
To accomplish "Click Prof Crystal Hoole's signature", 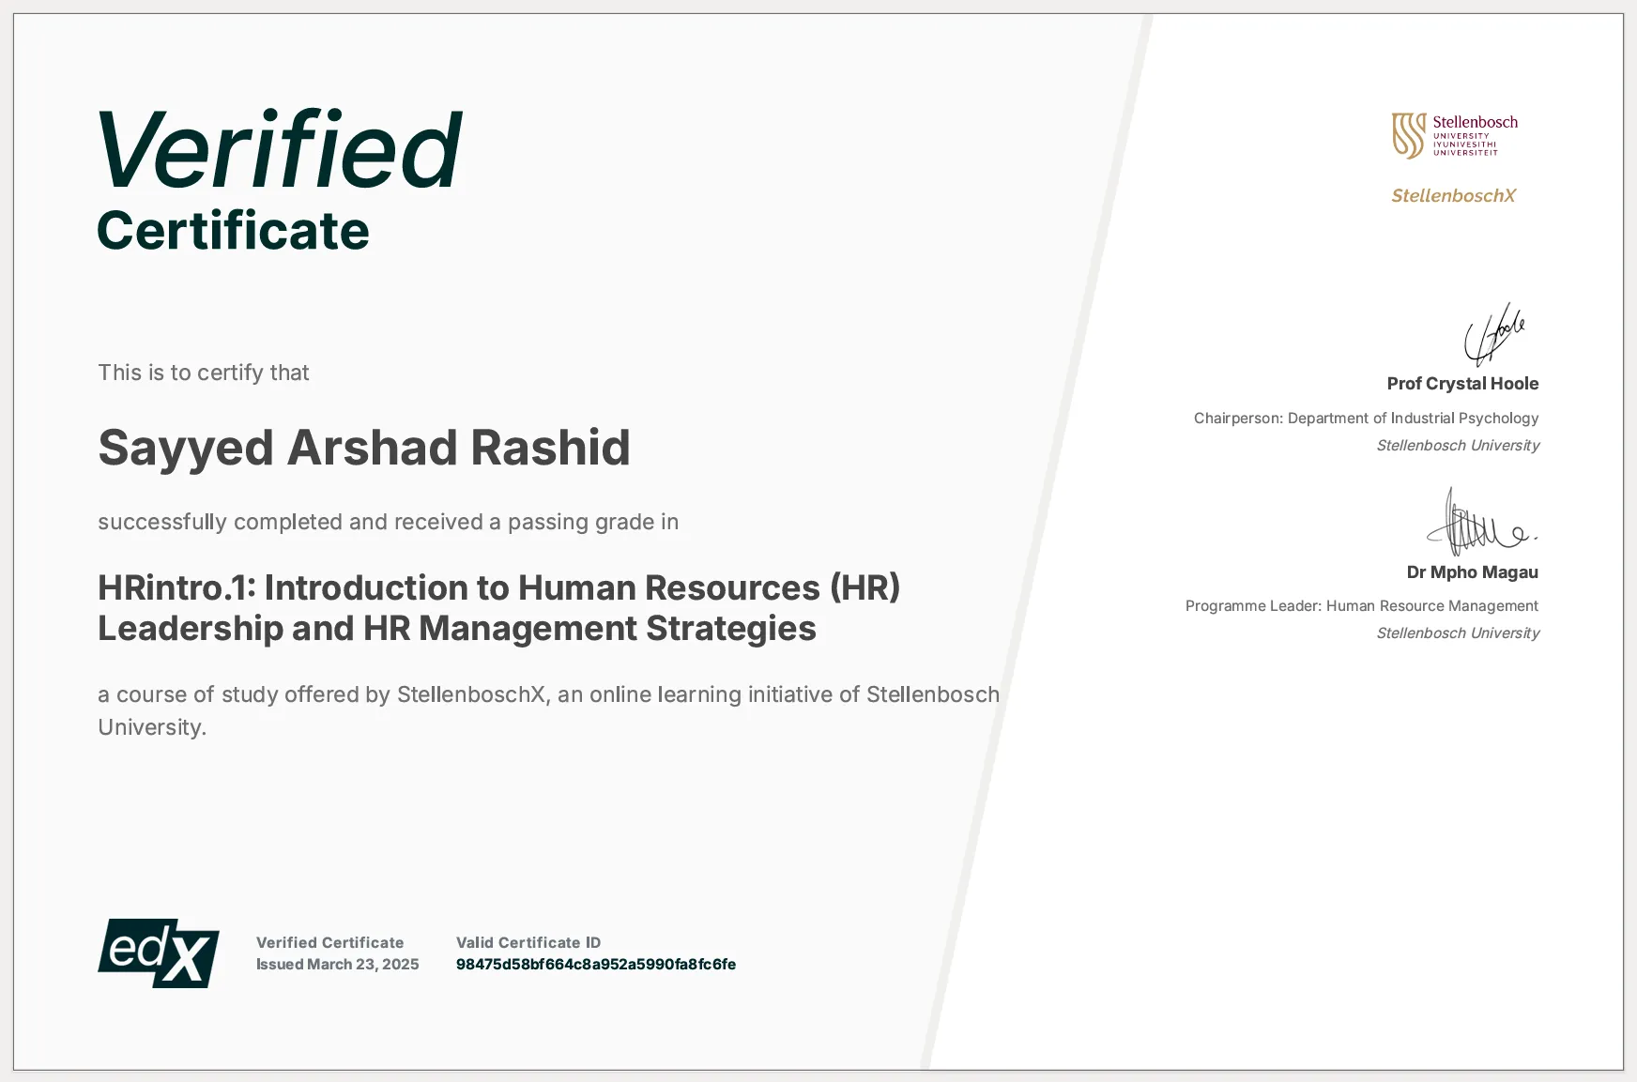I will pyautogui.click(x=1496, y=334).
